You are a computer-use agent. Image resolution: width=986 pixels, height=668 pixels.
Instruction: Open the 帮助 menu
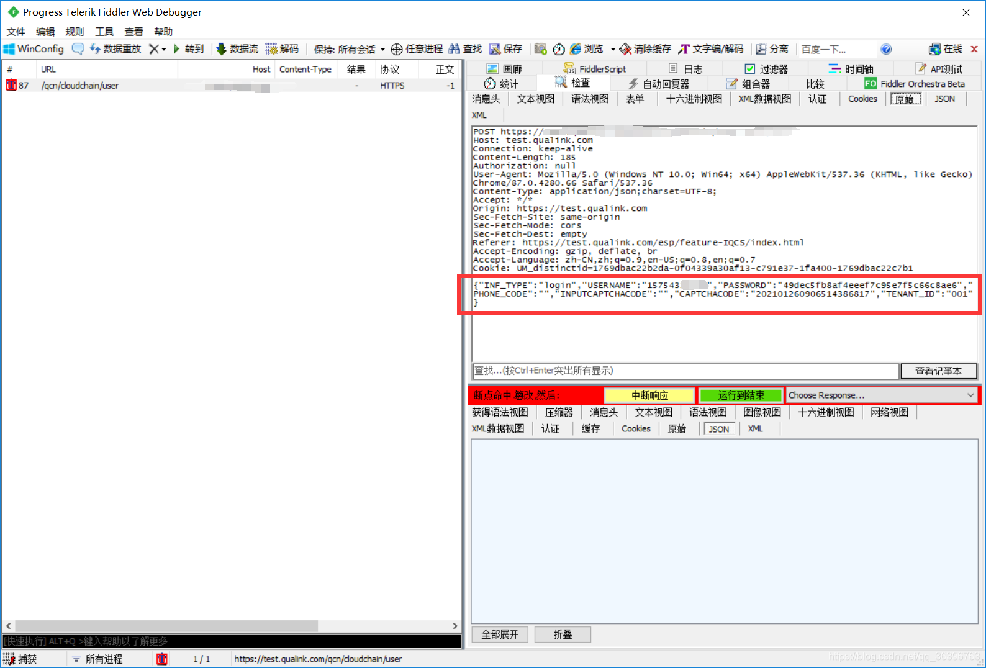point(163,32)
